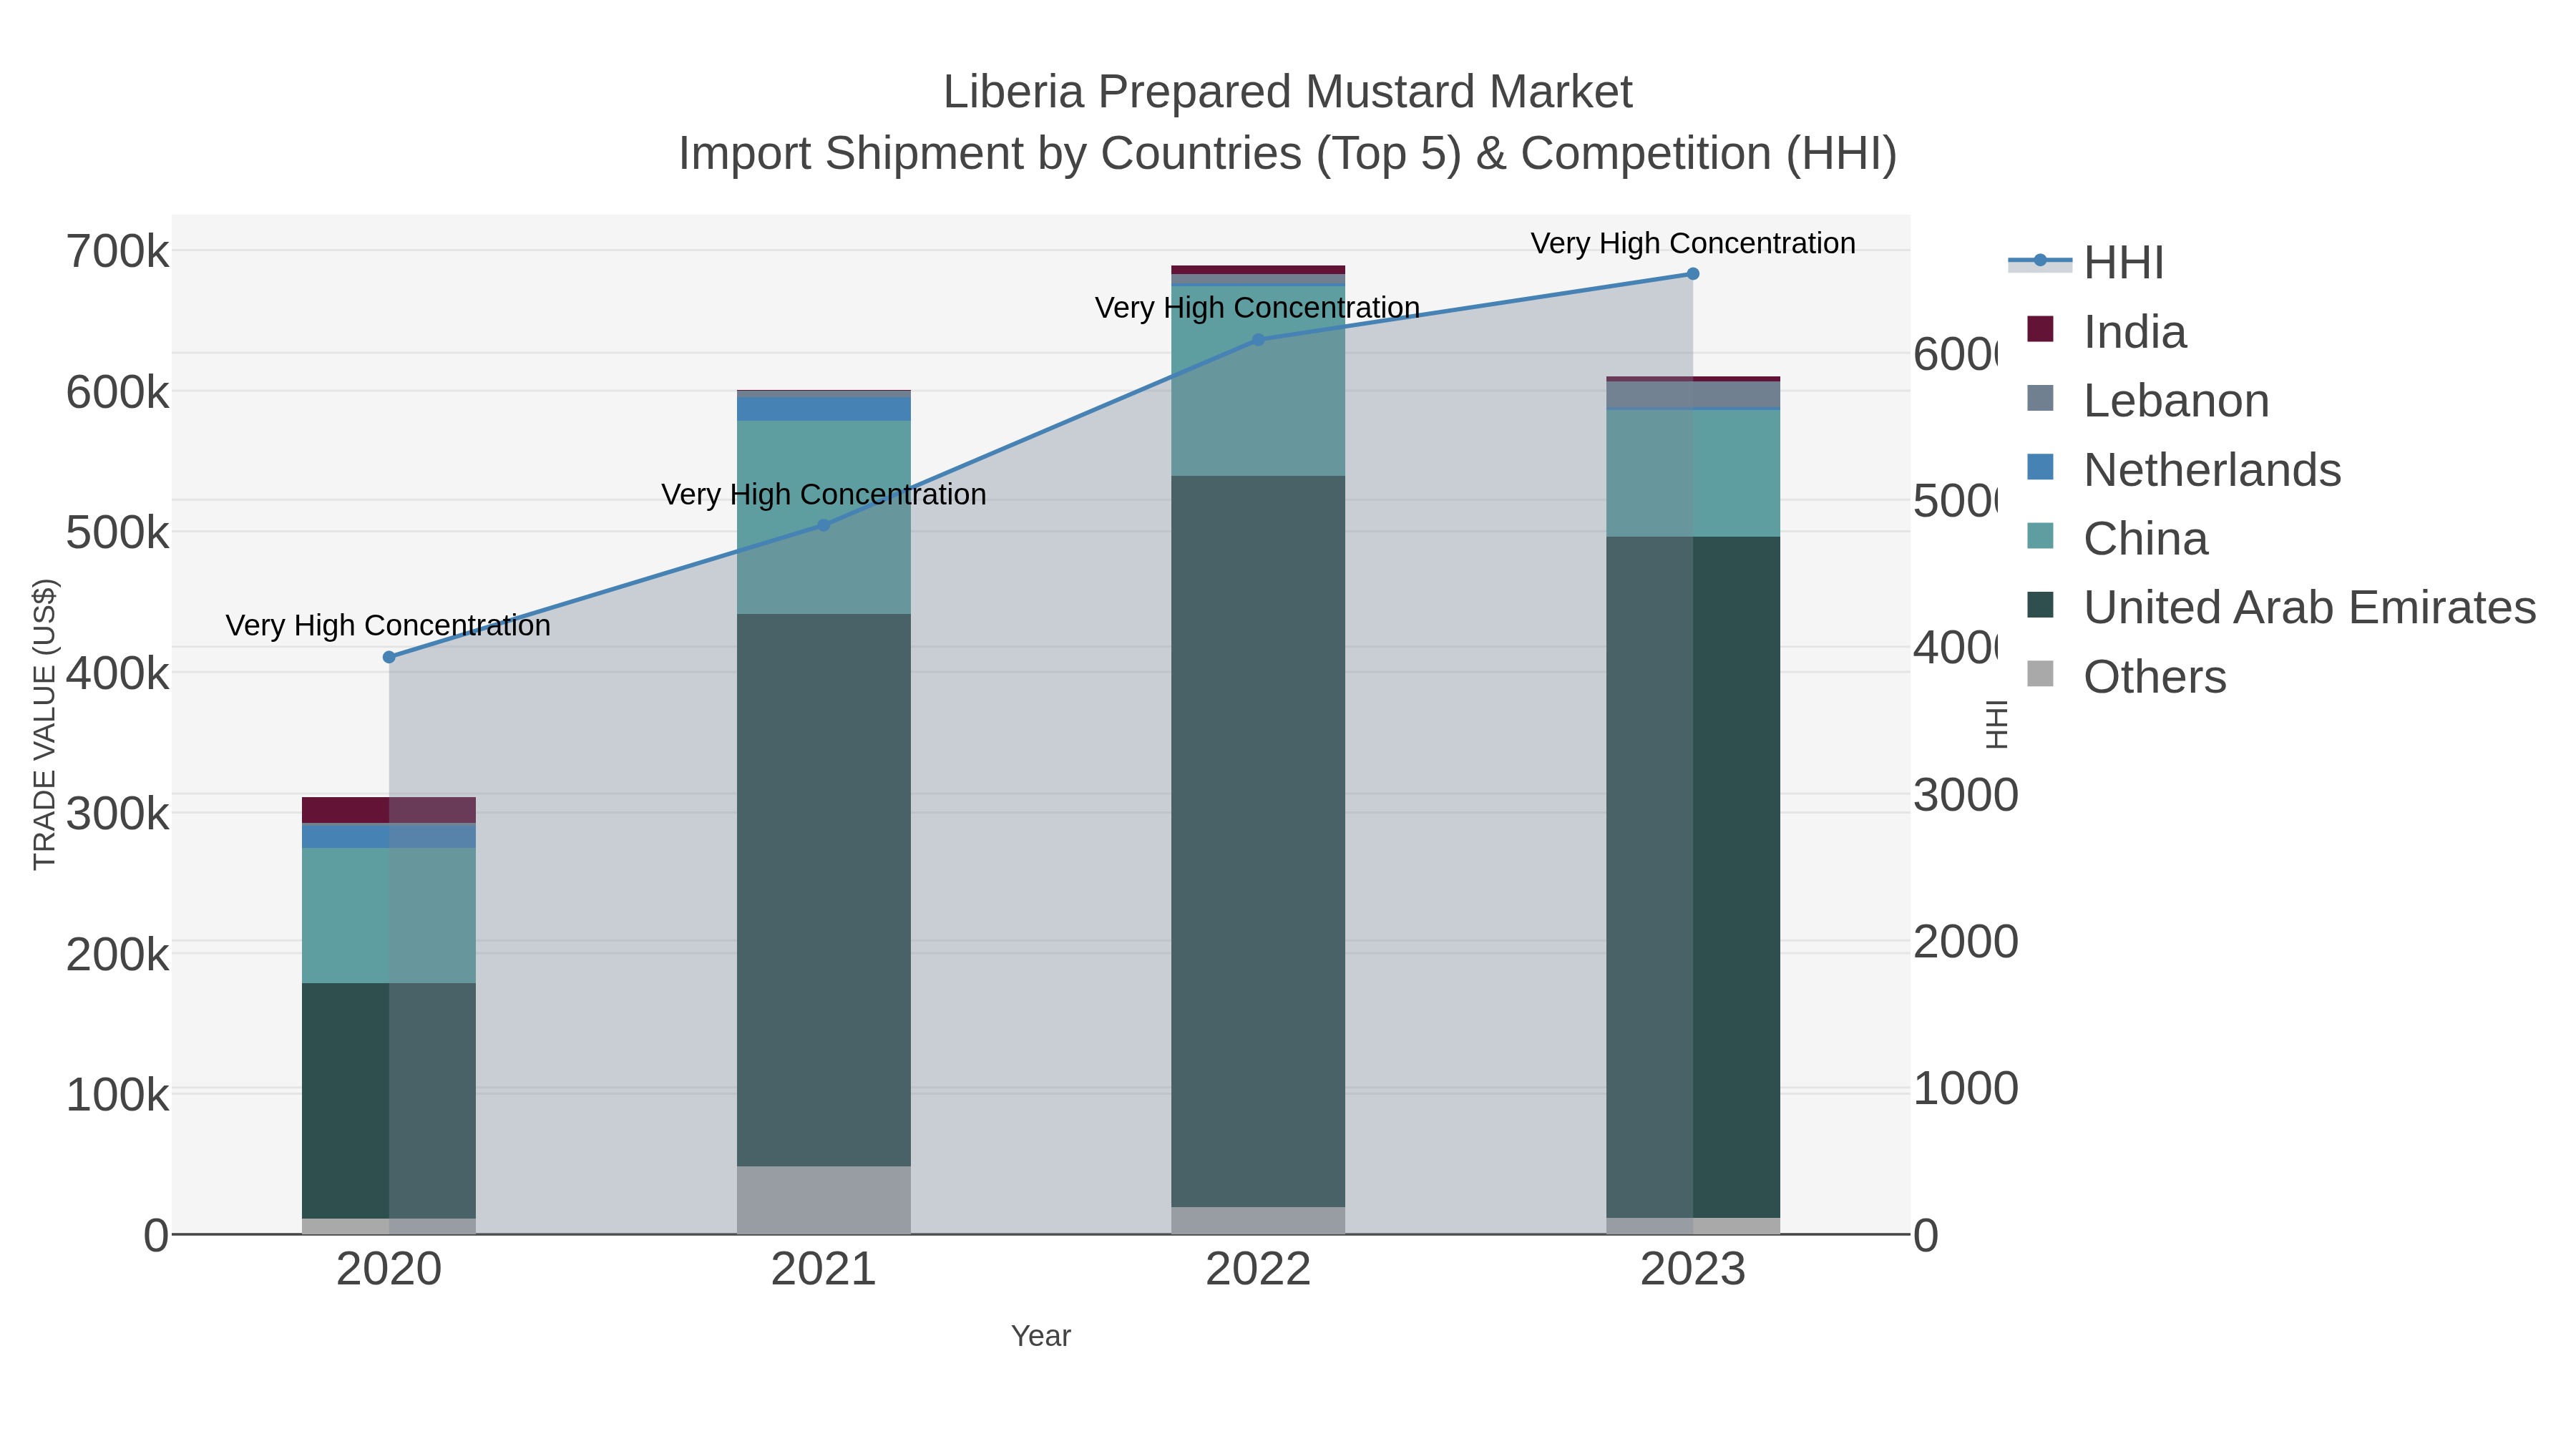This screenshot has height=1449, width=2576.
Task: Click the Import Shipment by Countries subtitle
Action: tap(1288, 154)
